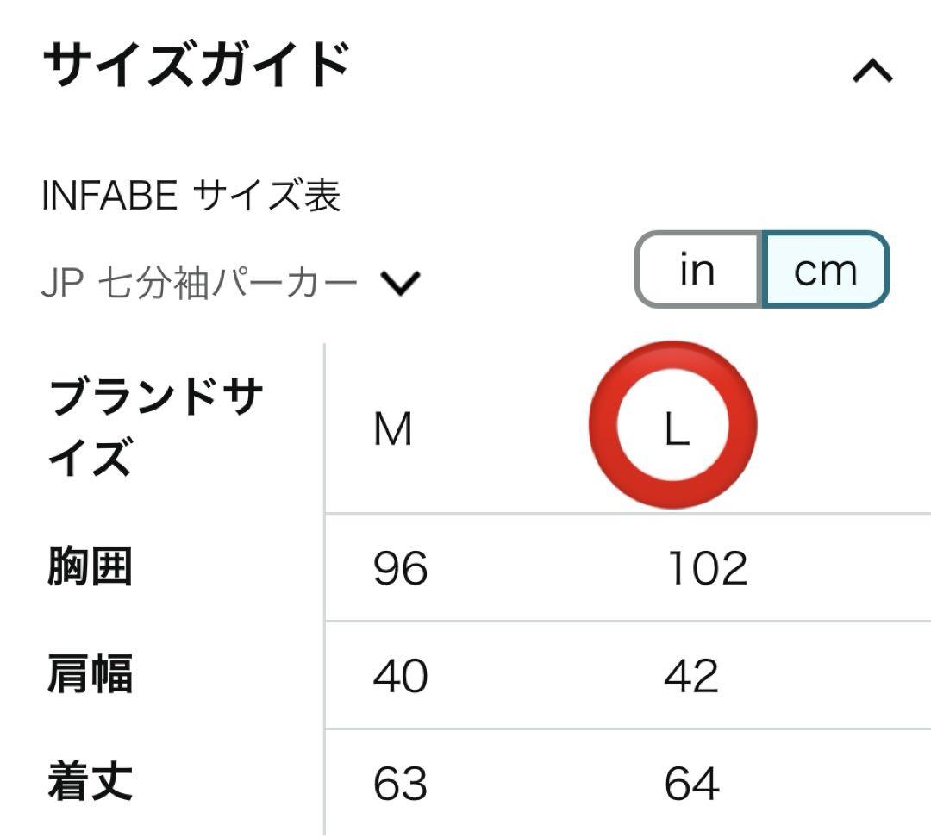The width and height of the screenshot is (931, 838).
Task: Click the INFABE サイズ表 title
Action: pyautogui.click(x=191, y=196)
